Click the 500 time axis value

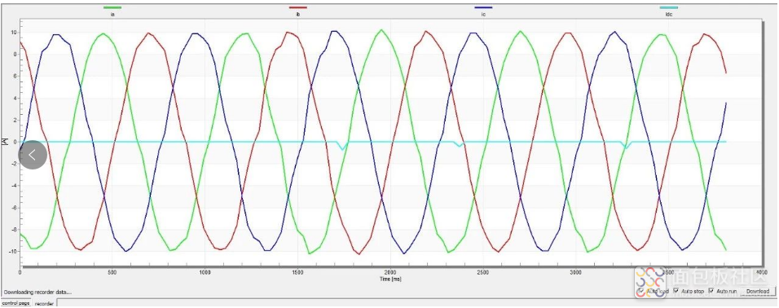coord(112,273)
